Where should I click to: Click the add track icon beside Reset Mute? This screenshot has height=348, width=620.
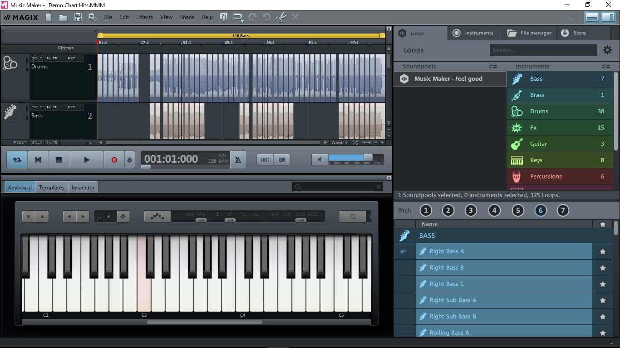(x=88, y=142)
